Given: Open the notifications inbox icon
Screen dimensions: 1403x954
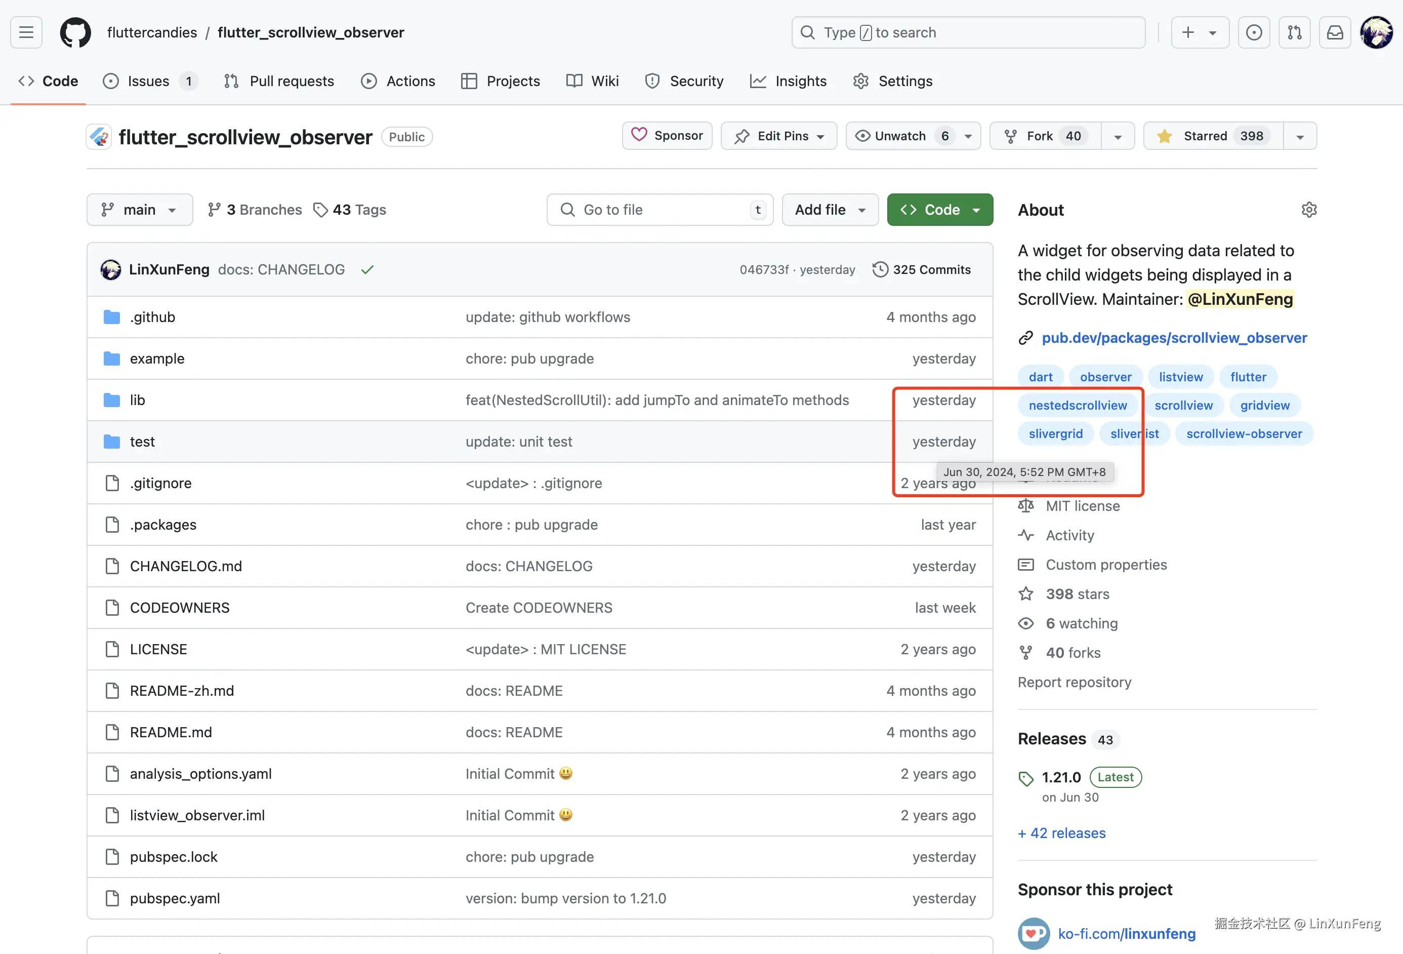Looking at the screenshot, I should (1335, 32).
